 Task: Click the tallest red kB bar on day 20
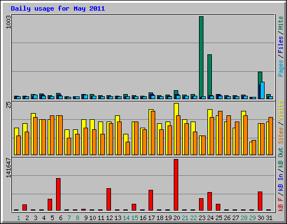click(176, 185)
